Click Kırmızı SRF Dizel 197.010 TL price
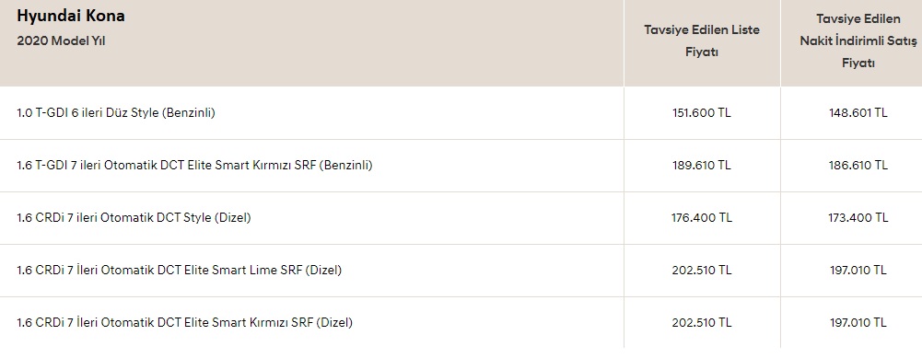922x358 pixels. click(858, 322)
